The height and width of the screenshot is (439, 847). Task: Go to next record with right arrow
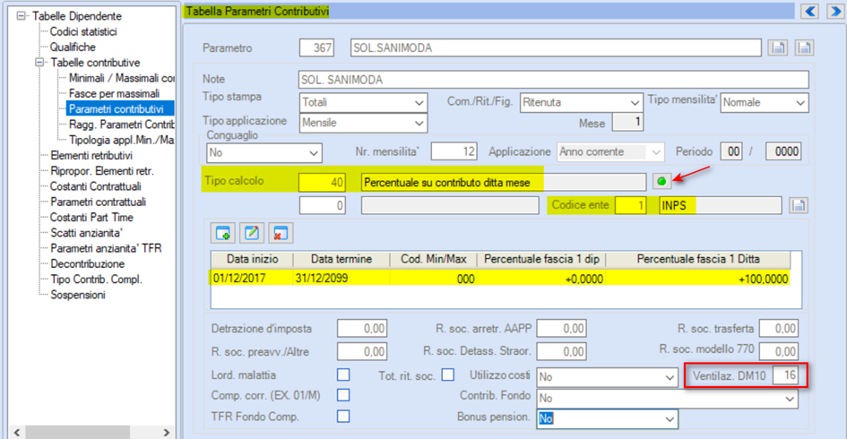point(835,12)
